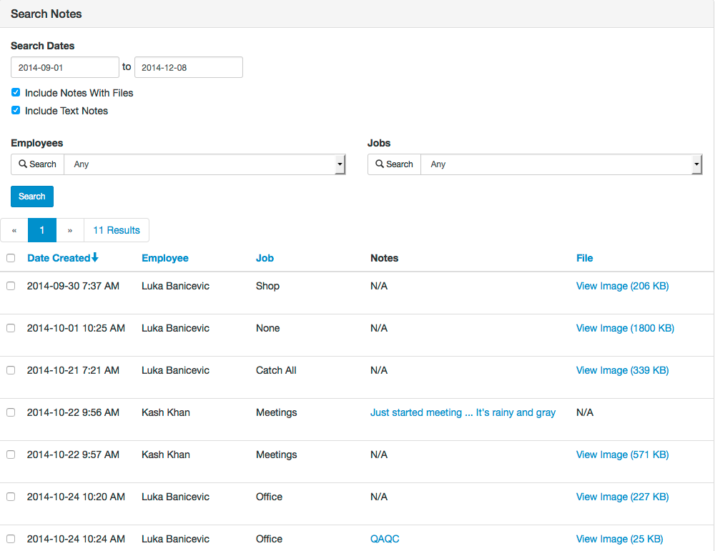The height and width of the screenshot is (551, 715).
Task: Click the next page double-chevron
Action: (69, 229)
